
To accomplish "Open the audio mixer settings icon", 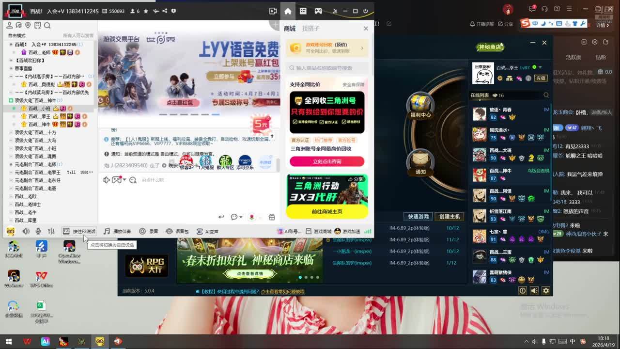I will tap(51, 232).
